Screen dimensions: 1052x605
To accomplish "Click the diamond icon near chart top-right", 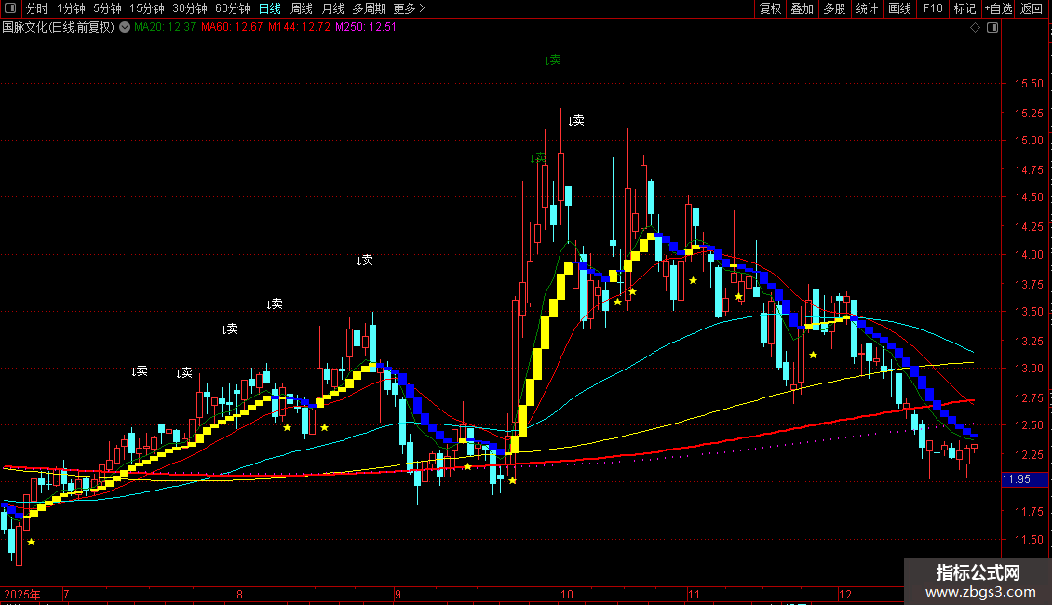I will click(x=975, y=28).
